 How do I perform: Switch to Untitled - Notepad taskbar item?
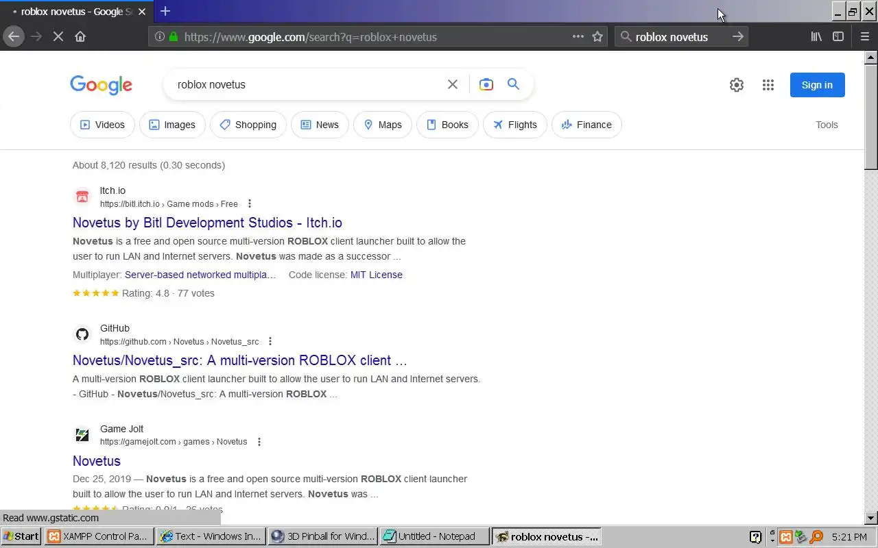[435, 536]
